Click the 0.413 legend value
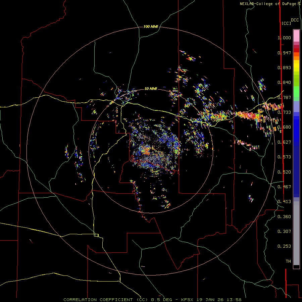The image size is (302, 302). click(x=284, y=202)
